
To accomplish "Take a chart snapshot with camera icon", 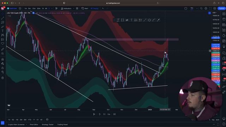I will pos(215,8).
